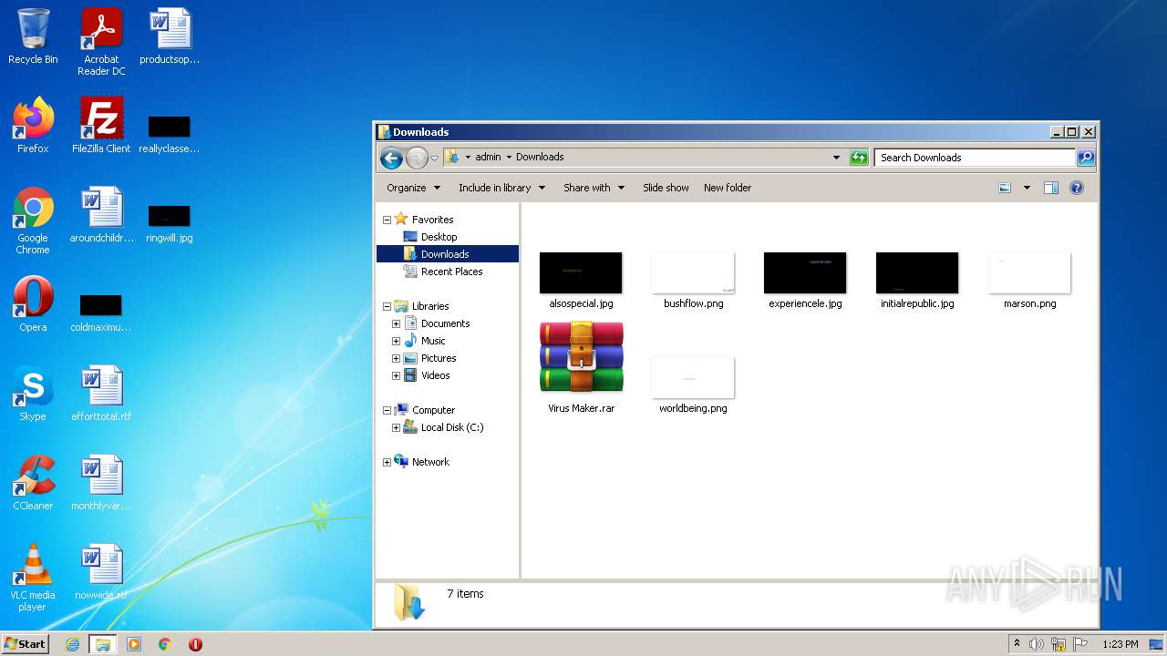Open Skype desktop shortcut

pyautogui.click(x=33, y=394)
